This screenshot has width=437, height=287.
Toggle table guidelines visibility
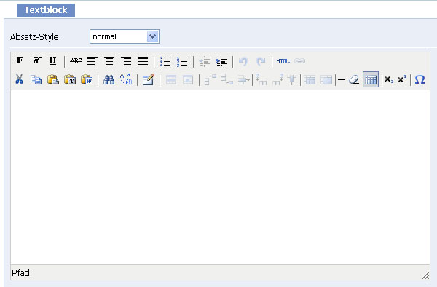(x=371, y=79)
